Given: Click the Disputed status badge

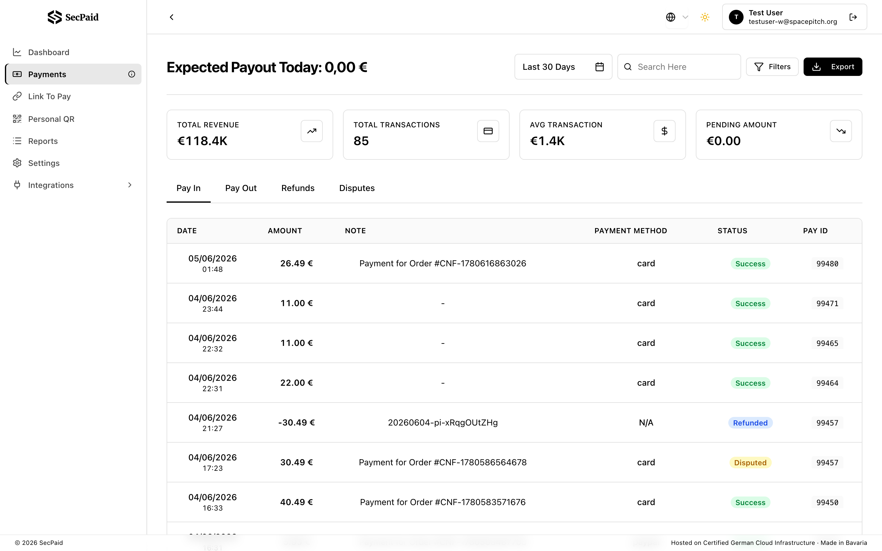Looking at the screenshot, I should 750,463.
